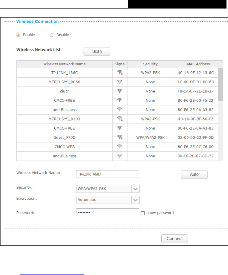The width and height of the screenshot is (228, 275).
Task: Click the signal icon for MERCUSYS_0060
Action: pyautogui.click(x=120, y=82)
